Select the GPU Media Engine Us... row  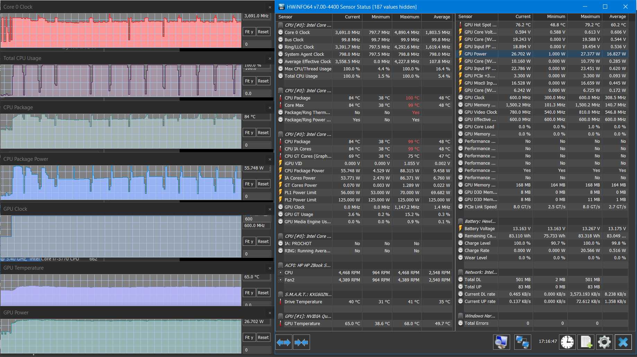pos(364,221)
